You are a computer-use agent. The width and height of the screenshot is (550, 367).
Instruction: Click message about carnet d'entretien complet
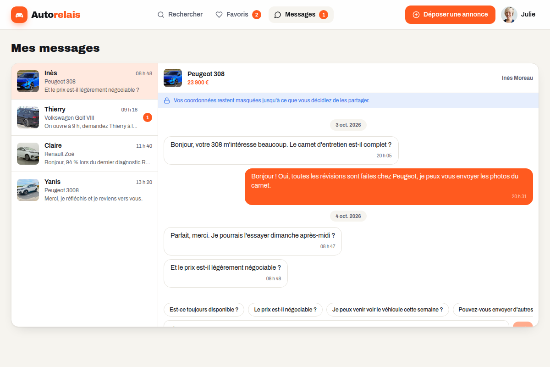[x=281, y=150]
